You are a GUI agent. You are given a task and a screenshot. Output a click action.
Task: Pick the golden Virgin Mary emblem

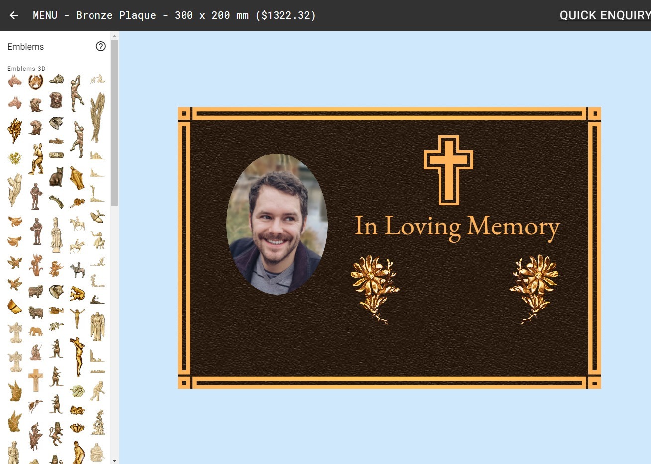click(77, 178)
